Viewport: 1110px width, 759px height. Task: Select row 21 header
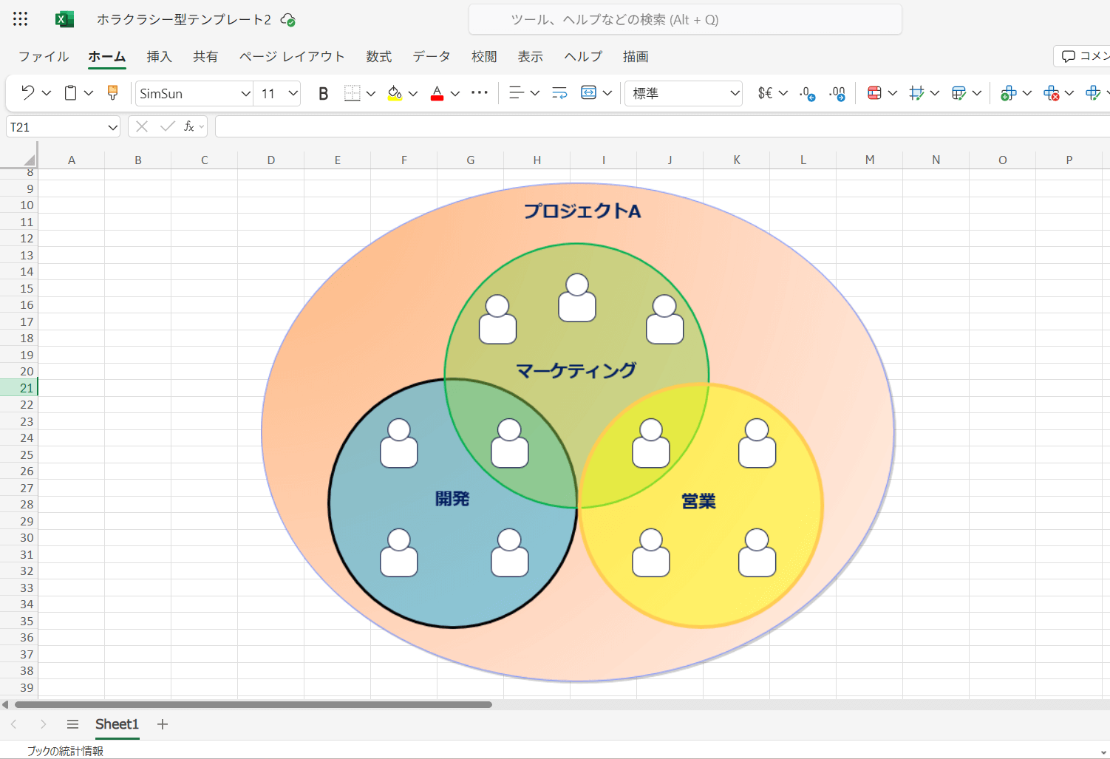tap(18, 388)
